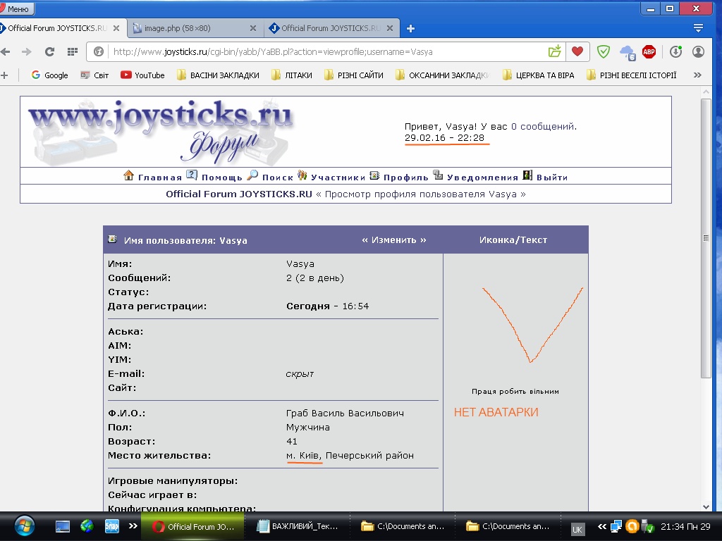
Task: Launch the globe browser quick-launch icon
Action: pyautogui.click(x=87, y=526)
